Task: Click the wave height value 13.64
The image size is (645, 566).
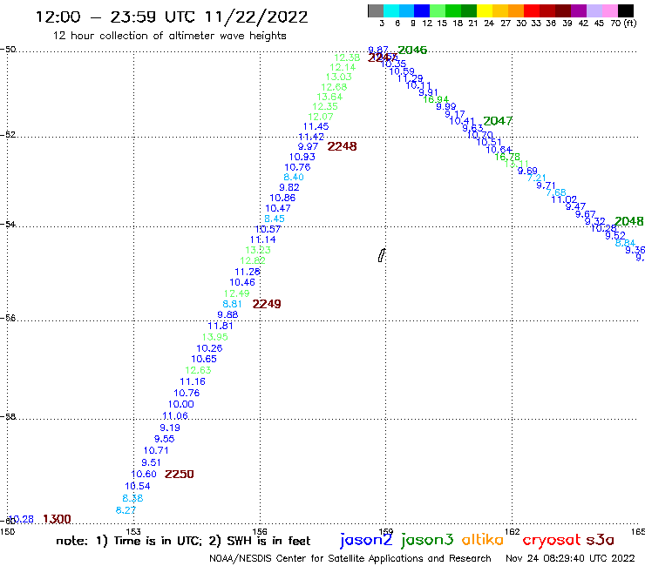Action: coord(329,97)
